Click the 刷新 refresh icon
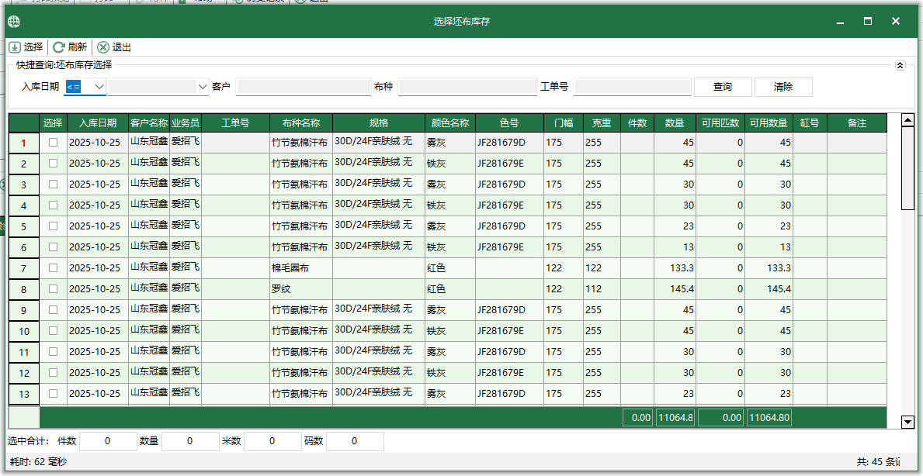Screen dimensions: 923x476 pos(57,47)
